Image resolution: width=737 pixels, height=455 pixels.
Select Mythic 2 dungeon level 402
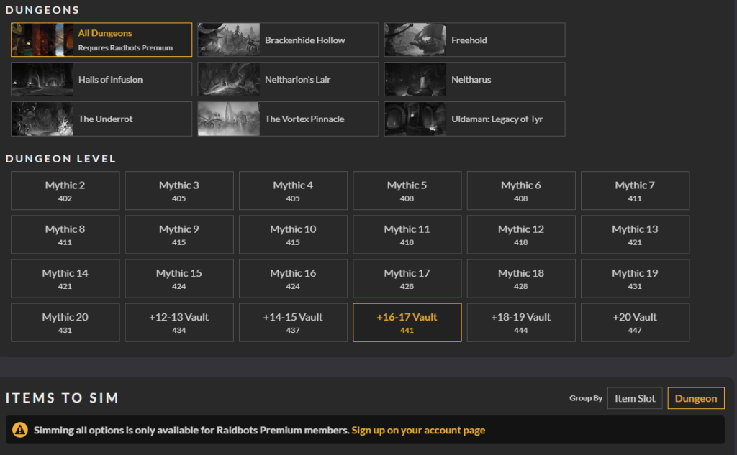pyautogui.click(x=65, y=190)
